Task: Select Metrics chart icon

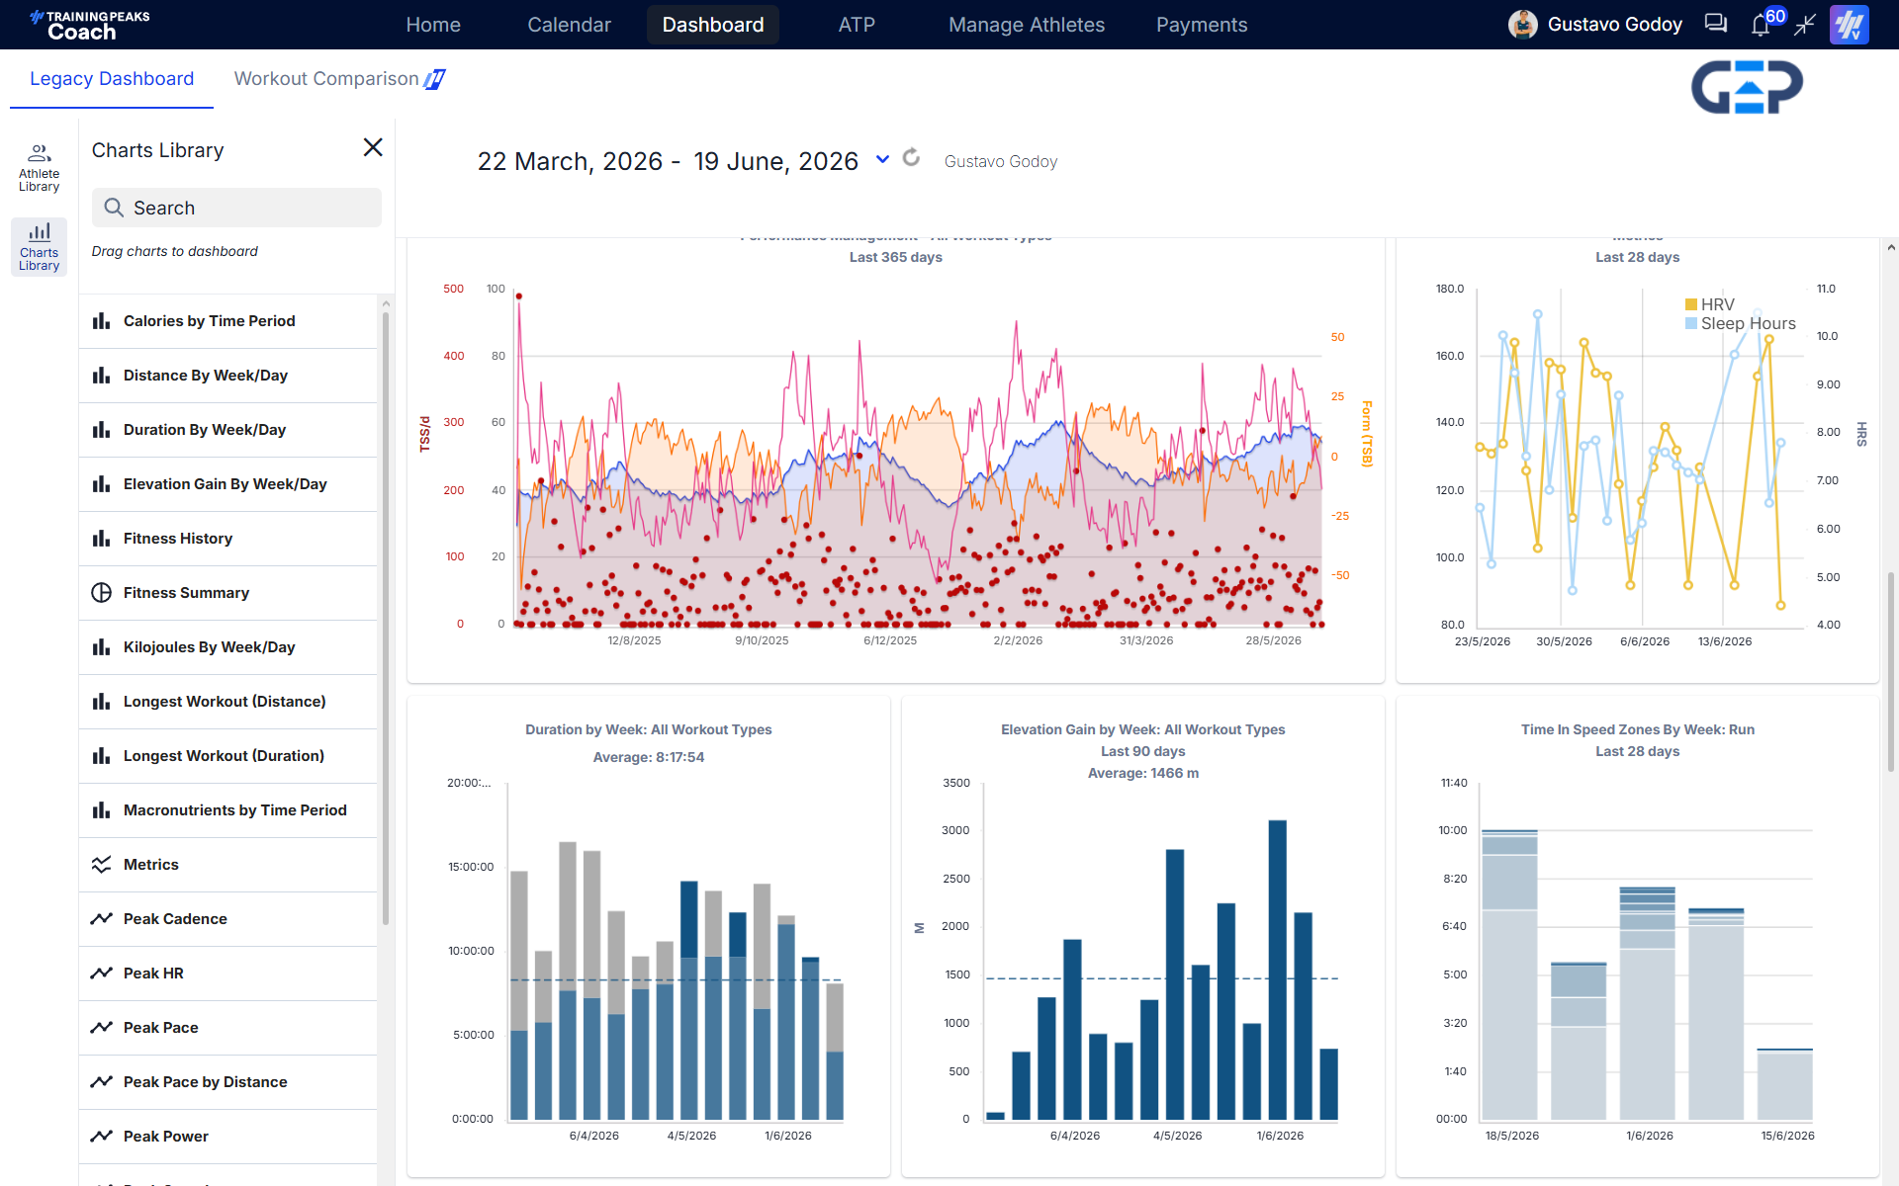Action: click(x=101, y=865)
